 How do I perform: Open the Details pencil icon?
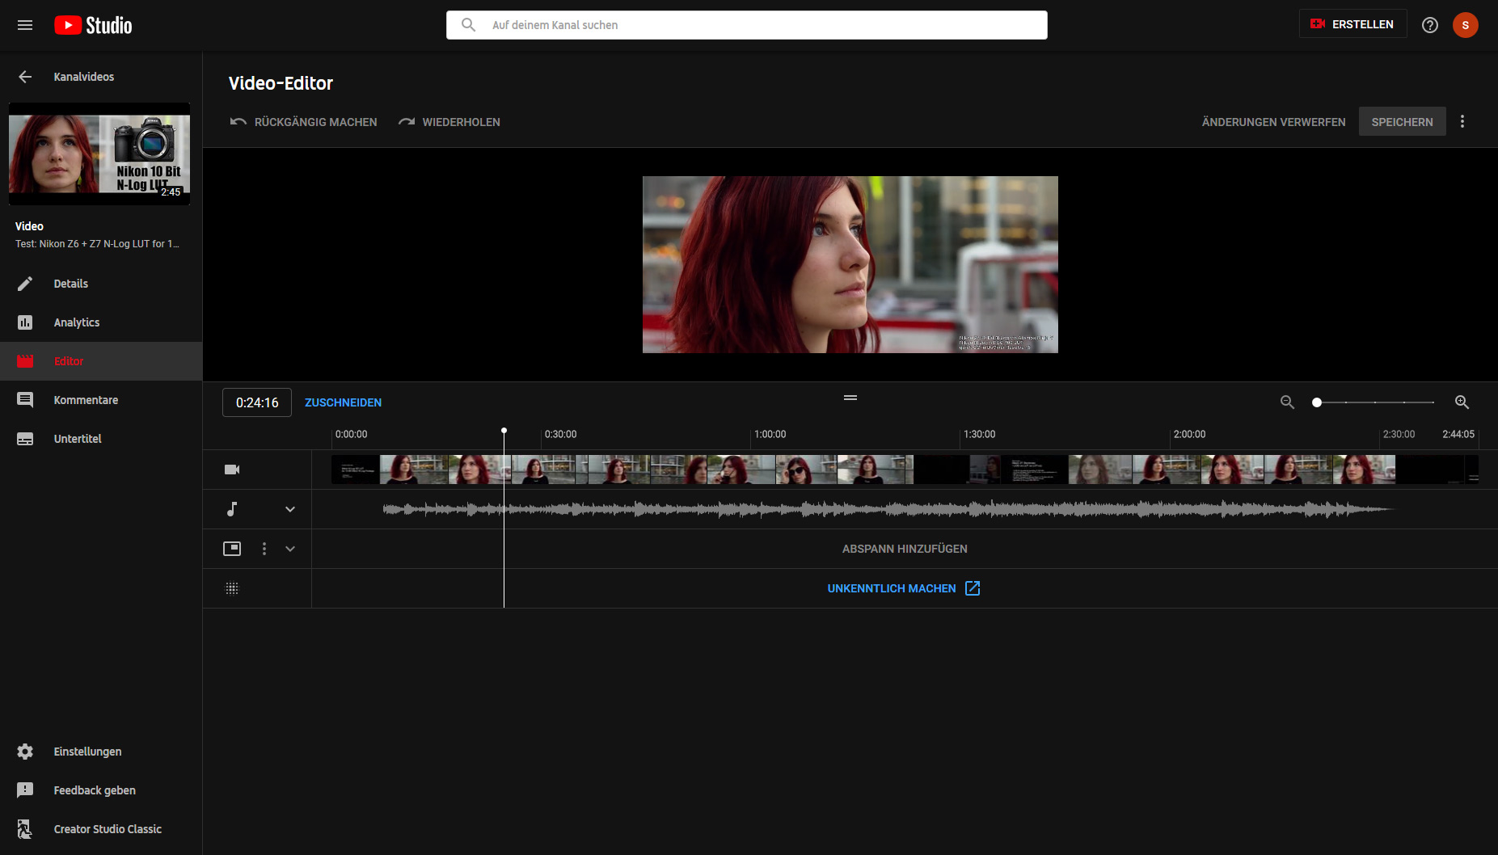click(25, 284)
